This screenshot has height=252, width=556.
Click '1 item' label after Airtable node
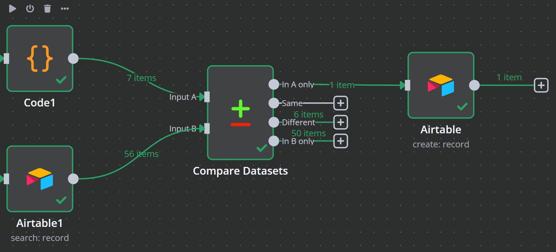(x=509, y=77)
